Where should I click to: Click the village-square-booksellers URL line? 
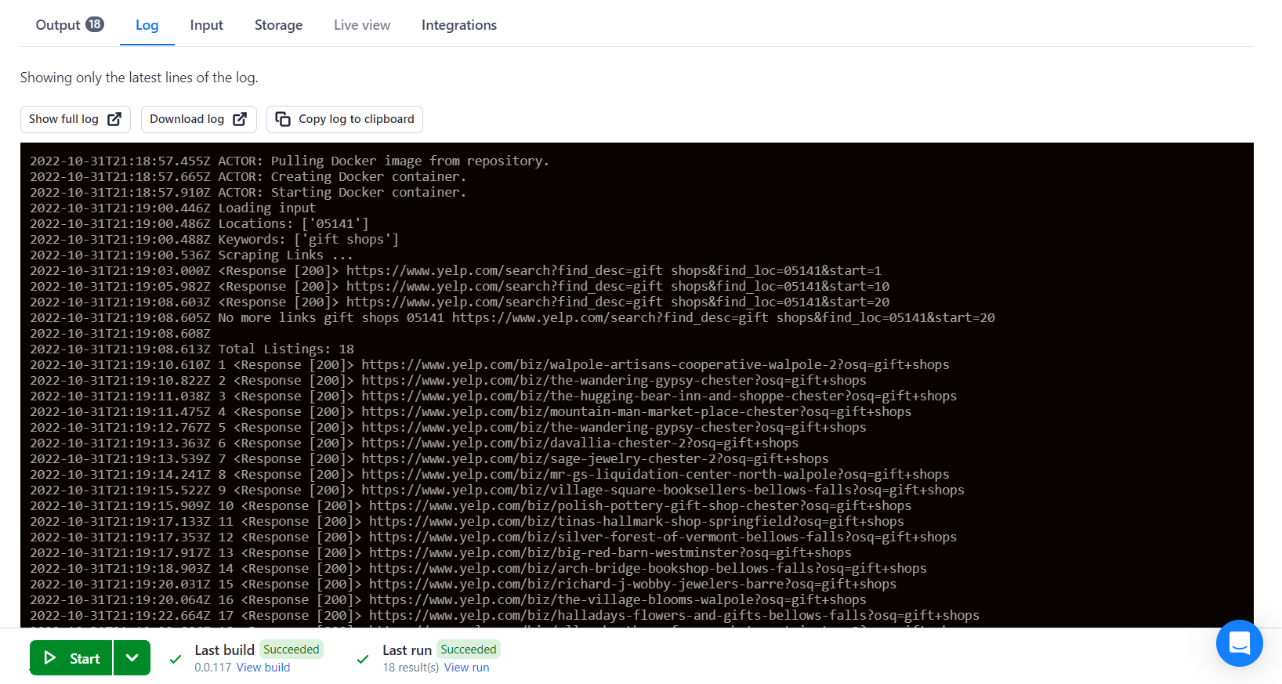click(x=498, y=490)
